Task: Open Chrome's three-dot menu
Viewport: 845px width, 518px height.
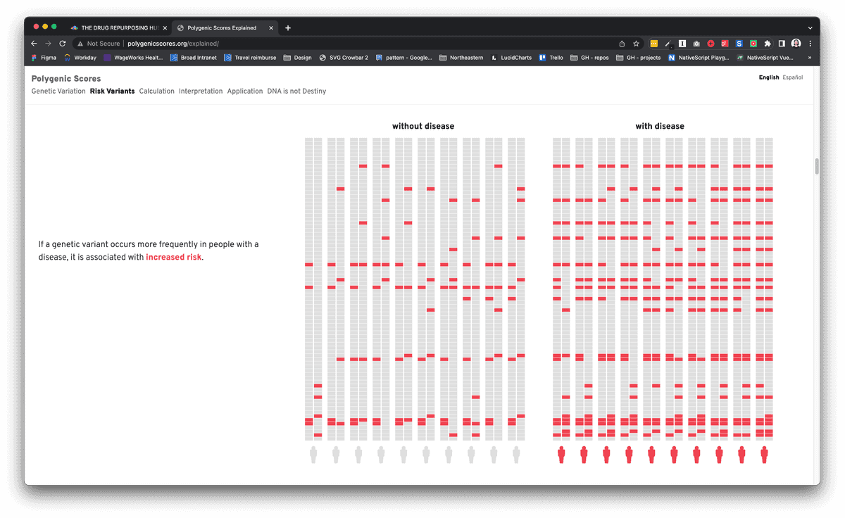Action: [810, 43]
